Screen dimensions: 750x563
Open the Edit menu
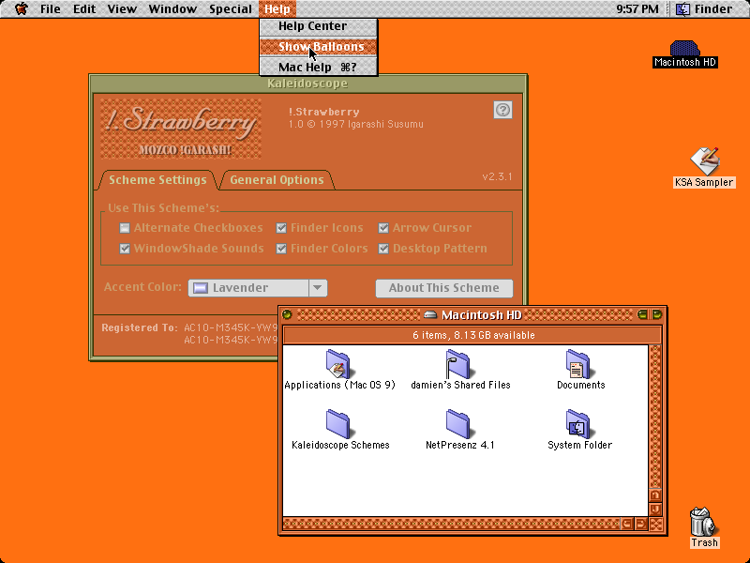tap(84, 8)
